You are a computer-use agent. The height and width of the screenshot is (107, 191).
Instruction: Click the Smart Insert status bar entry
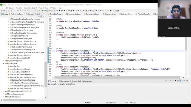click(x=111, y=103)
